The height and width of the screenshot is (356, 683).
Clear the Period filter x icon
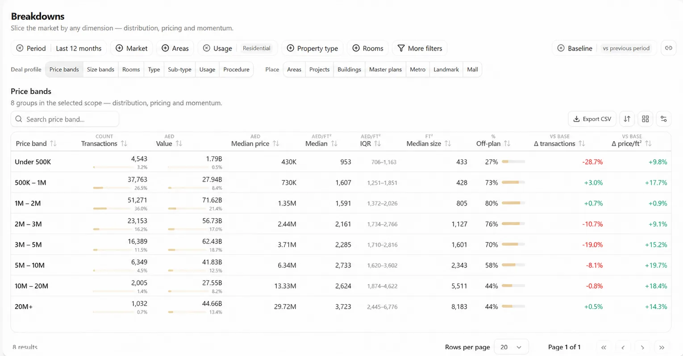click(x=20, y=48)
